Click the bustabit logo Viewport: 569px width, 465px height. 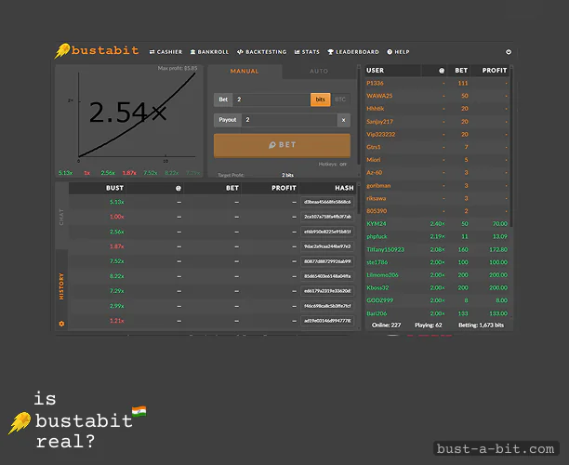pos(97,51)
